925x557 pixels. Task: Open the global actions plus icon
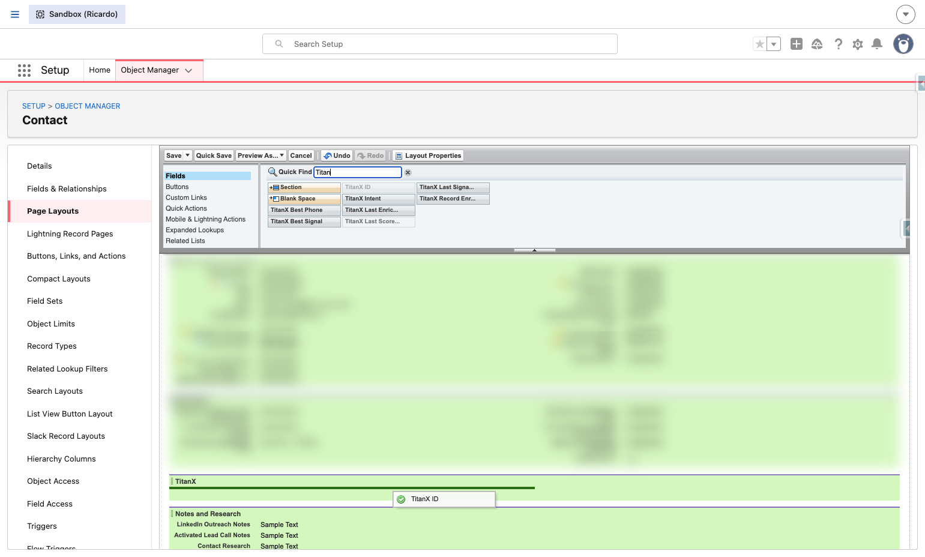tap(797, 44)
